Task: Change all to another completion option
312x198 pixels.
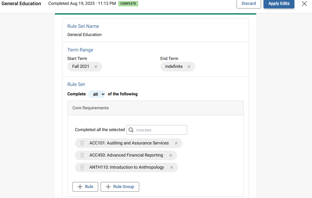Action: click(97, 94)
